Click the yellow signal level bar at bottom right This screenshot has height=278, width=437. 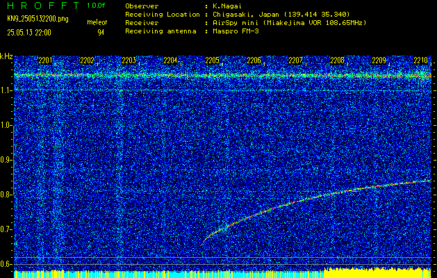(377, 273)
